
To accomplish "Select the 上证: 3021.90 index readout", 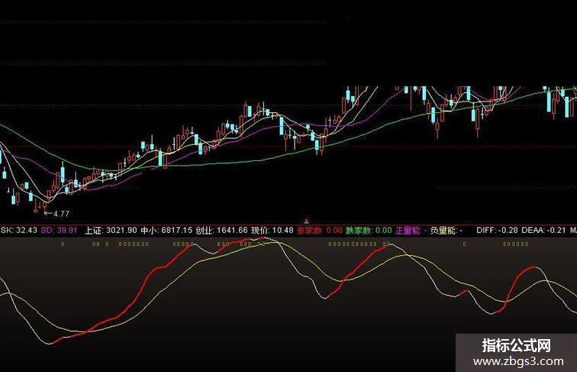I will point(111,230).
